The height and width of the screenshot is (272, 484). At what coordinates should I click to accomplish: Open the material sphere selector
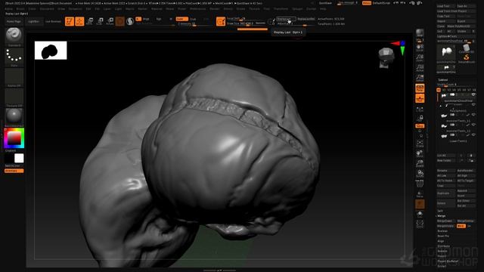coord(14,116)
